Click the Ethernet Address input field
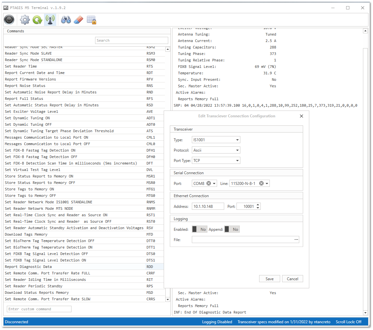The width and height of the screenshot is (373, 330). [x=208, y=206]
